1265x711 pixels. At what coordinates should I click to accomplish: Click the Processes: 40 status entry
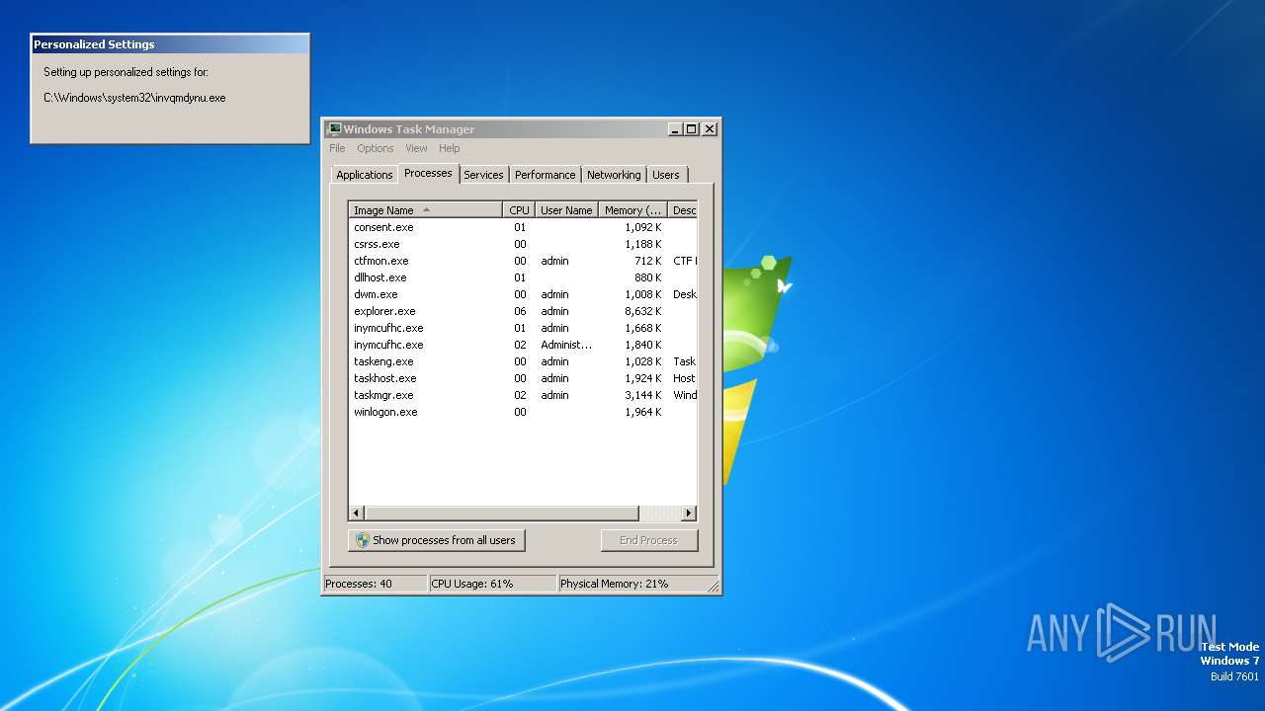pyautogui.click(x=375, y=584)
